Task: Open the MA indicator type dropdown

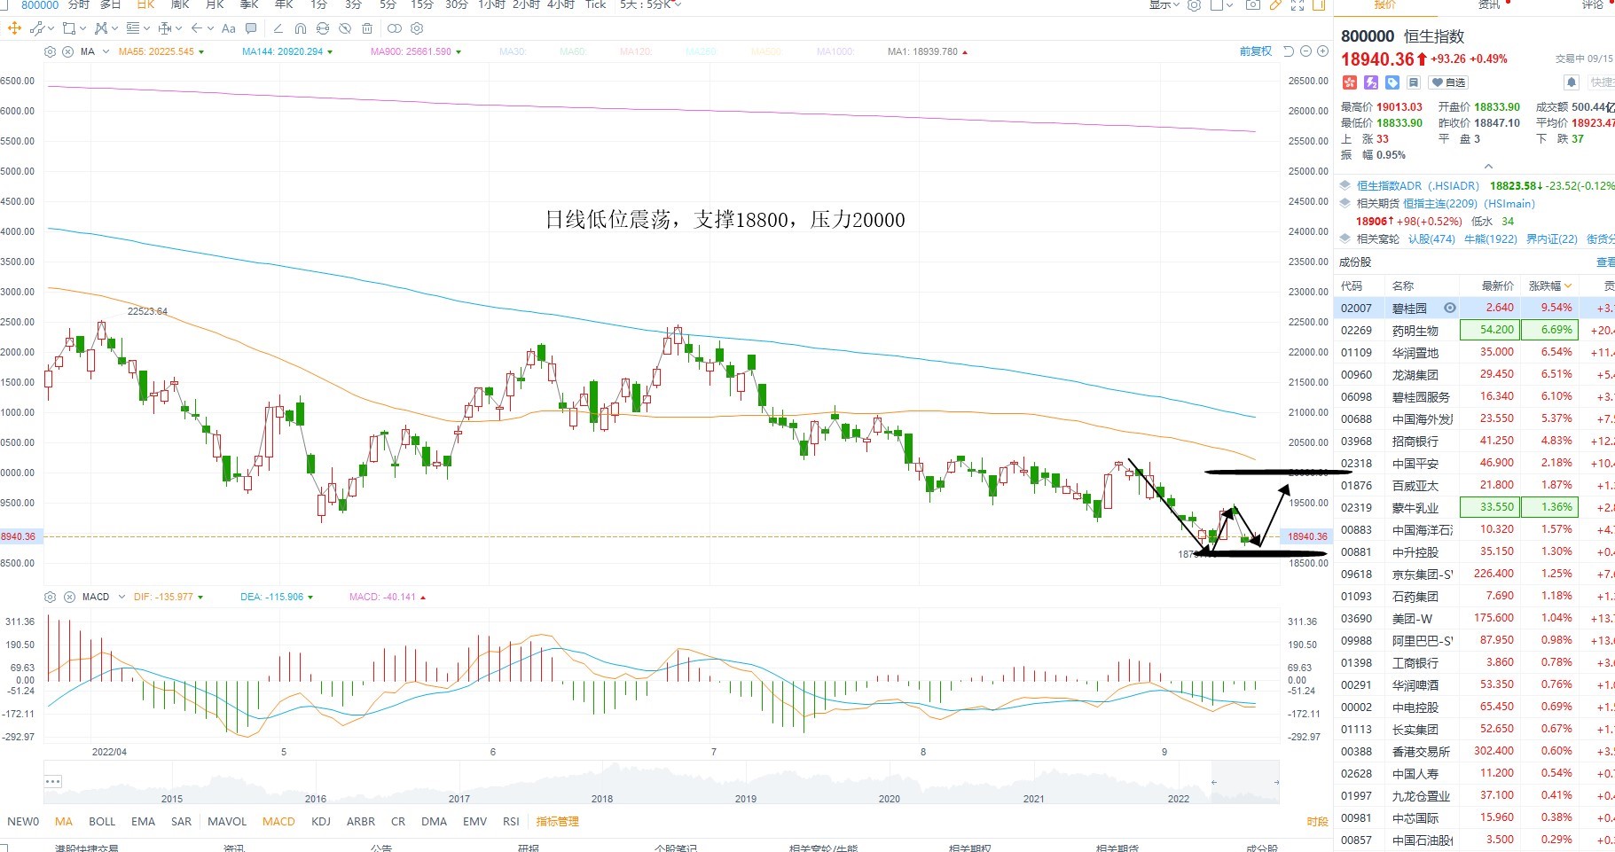Action: click(x=106, y=51)
